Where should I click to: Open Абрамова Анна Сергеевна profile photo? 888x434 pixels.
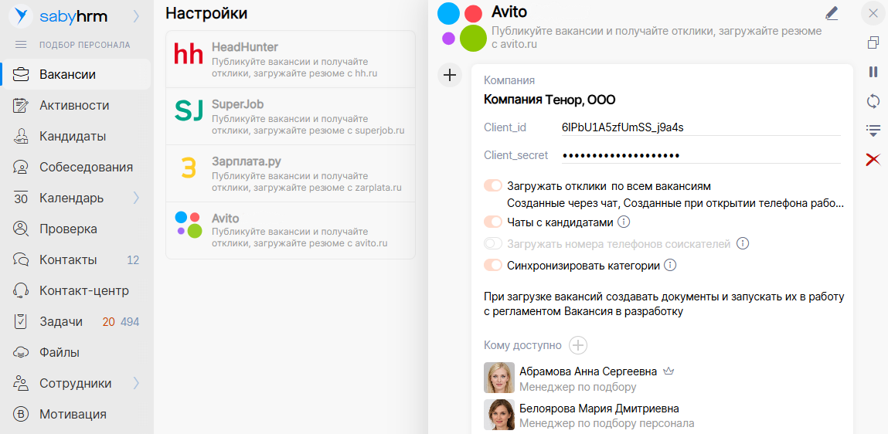[499, 378]
